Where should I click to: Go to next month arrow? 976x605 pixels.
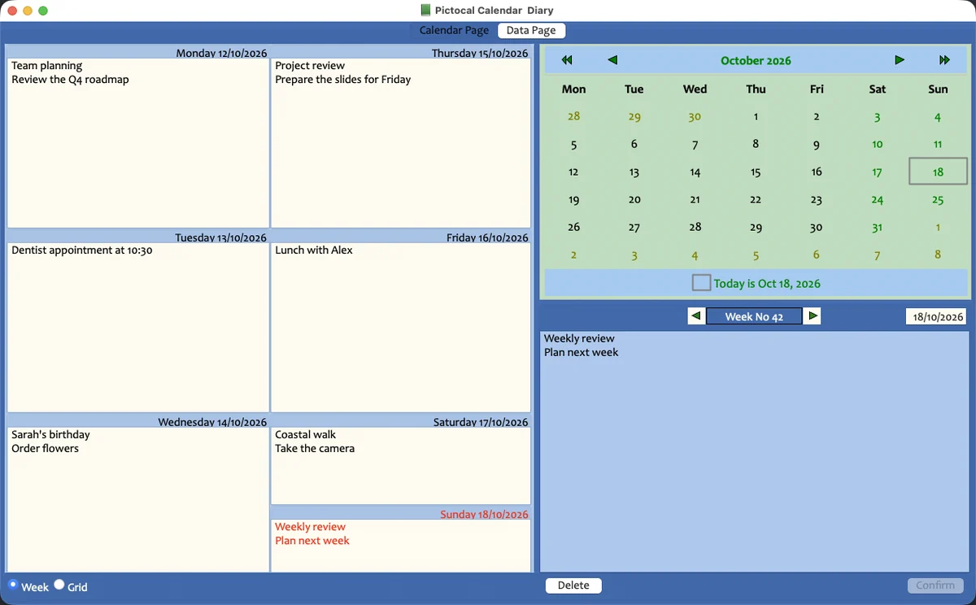[x=899, y=60]
